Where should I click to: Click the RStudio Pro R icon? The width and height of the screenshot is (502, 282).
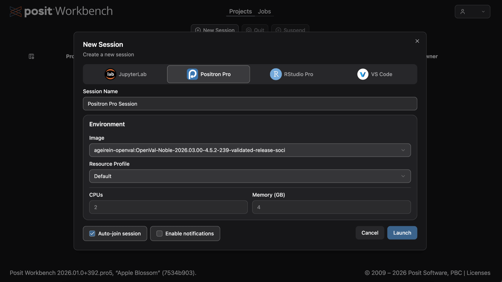click(x=276, y=74)
